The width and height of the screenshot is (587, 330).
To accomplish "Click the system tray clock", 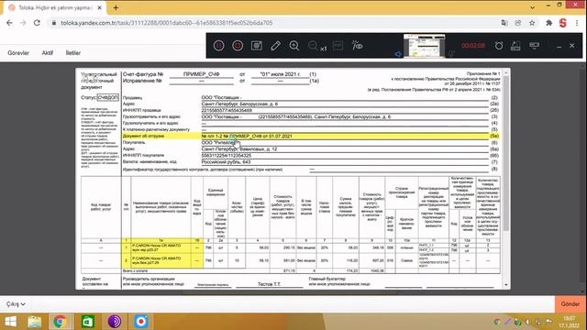I will click(569, 322).
